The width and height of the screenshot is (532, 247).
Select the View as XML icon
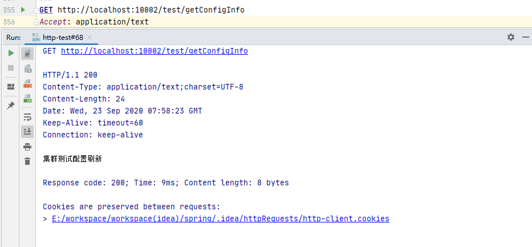click(27, 84)
